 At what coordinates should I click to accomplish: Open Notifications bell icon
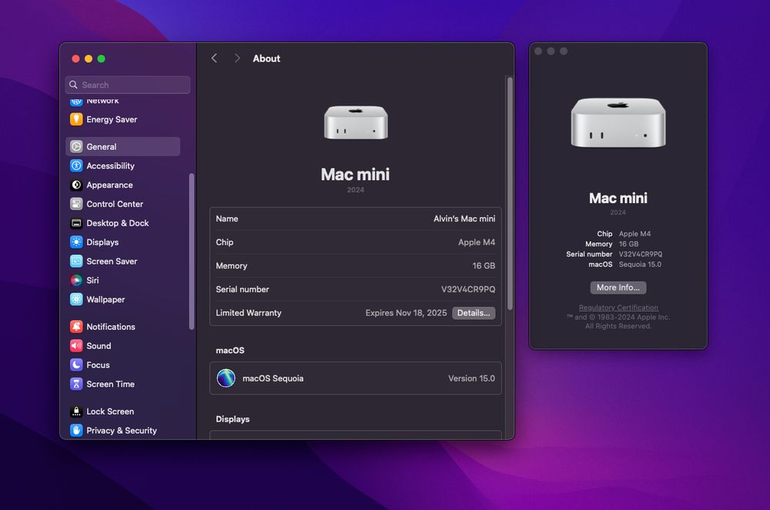[x=76, y=327]
